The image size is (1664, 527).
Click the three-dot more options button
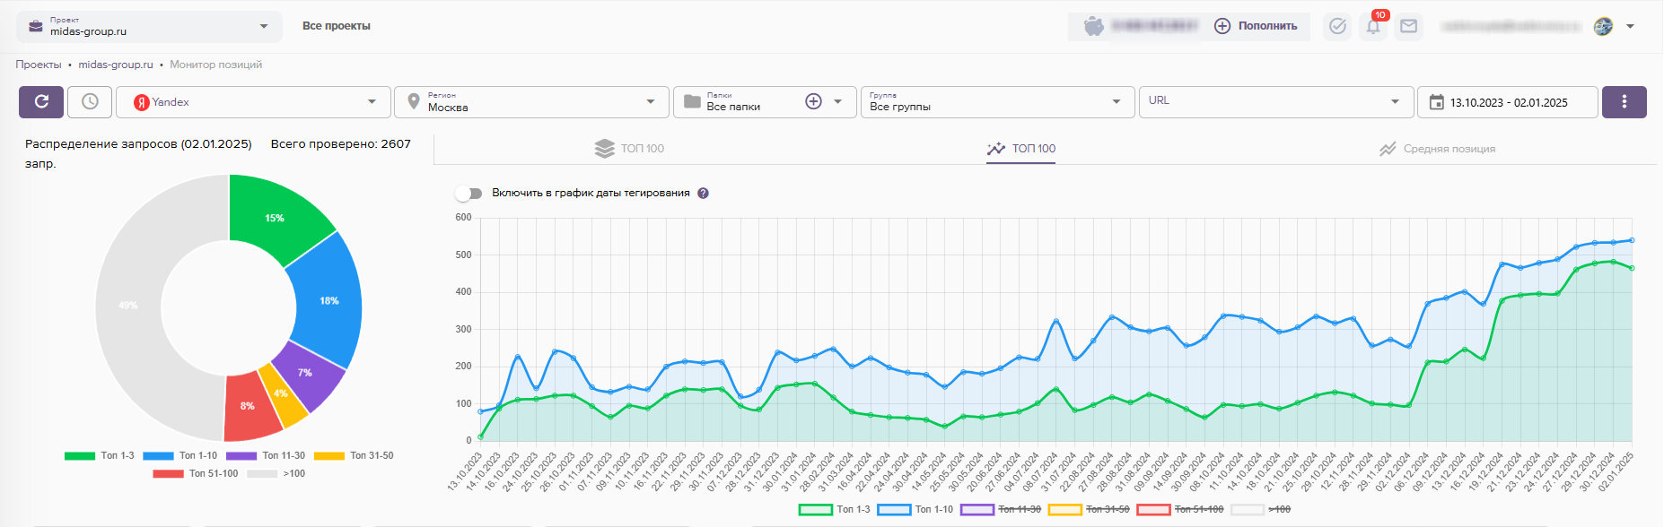coord(1624,102)
